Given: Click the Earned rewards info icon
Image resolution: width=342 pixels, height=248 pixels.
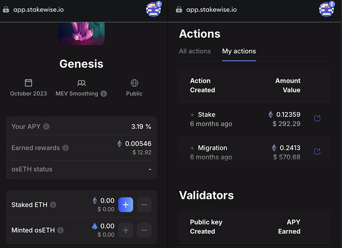Looking at the screenshot, I should 66,148.
